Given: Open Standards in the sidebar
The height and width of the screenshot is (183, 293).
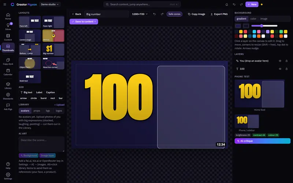Looking at the screenshot, I should tap(8, 96).
